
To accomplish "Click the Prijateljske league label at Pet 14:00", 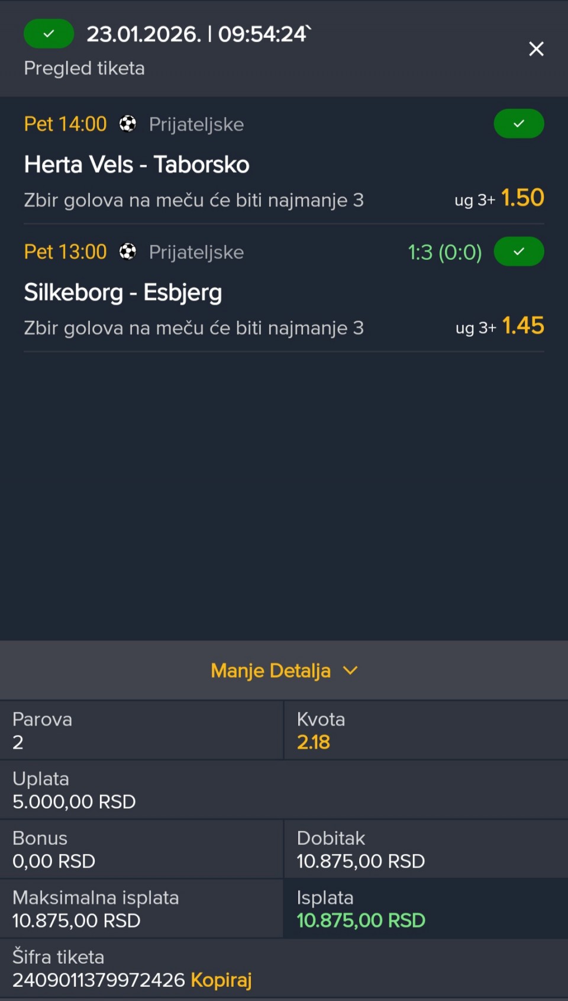I will (x=196, y=124).
